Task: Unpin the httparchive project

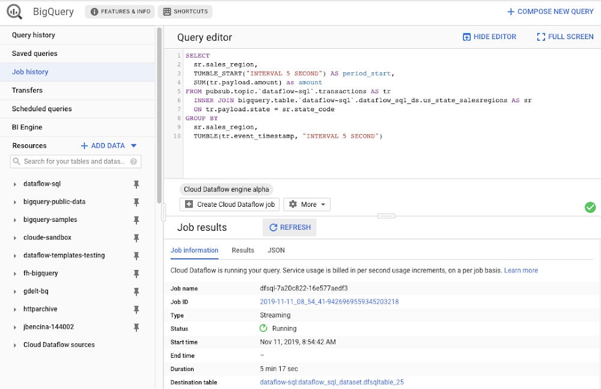Action: [136, 309]
